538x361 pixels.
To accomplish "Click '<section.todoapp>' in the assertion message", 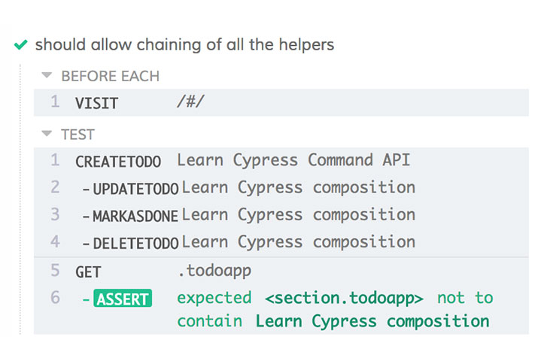I will pyautogui.click(x=344, y=298).
